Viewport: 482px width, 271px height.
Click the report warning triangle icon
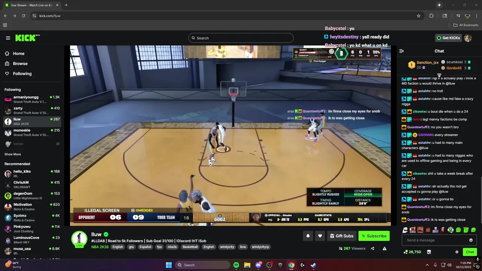384,248
